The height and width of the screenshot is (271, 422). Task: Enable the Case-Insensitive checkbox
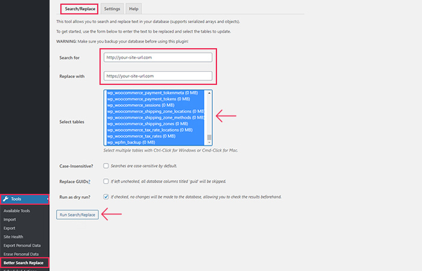(x=106, y=166)
